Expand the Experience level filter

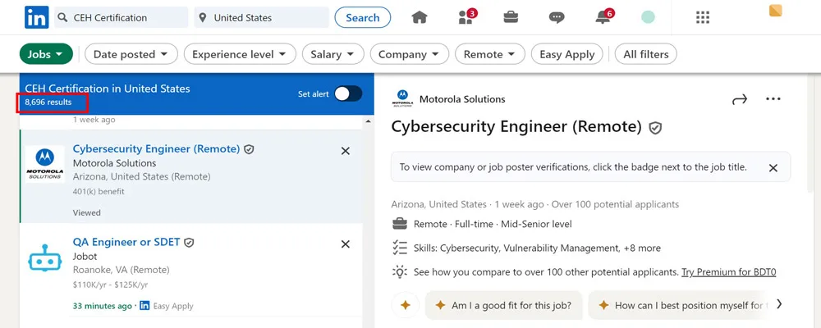pos(240,54)
